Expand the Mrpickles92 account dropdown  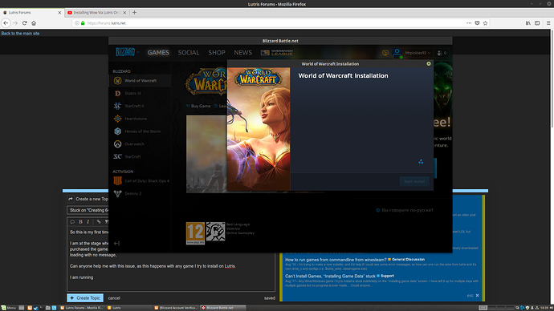[418, 53]
